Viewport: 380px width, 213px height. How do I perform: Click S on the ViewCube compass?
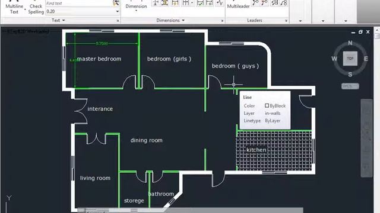pos(350,75)
